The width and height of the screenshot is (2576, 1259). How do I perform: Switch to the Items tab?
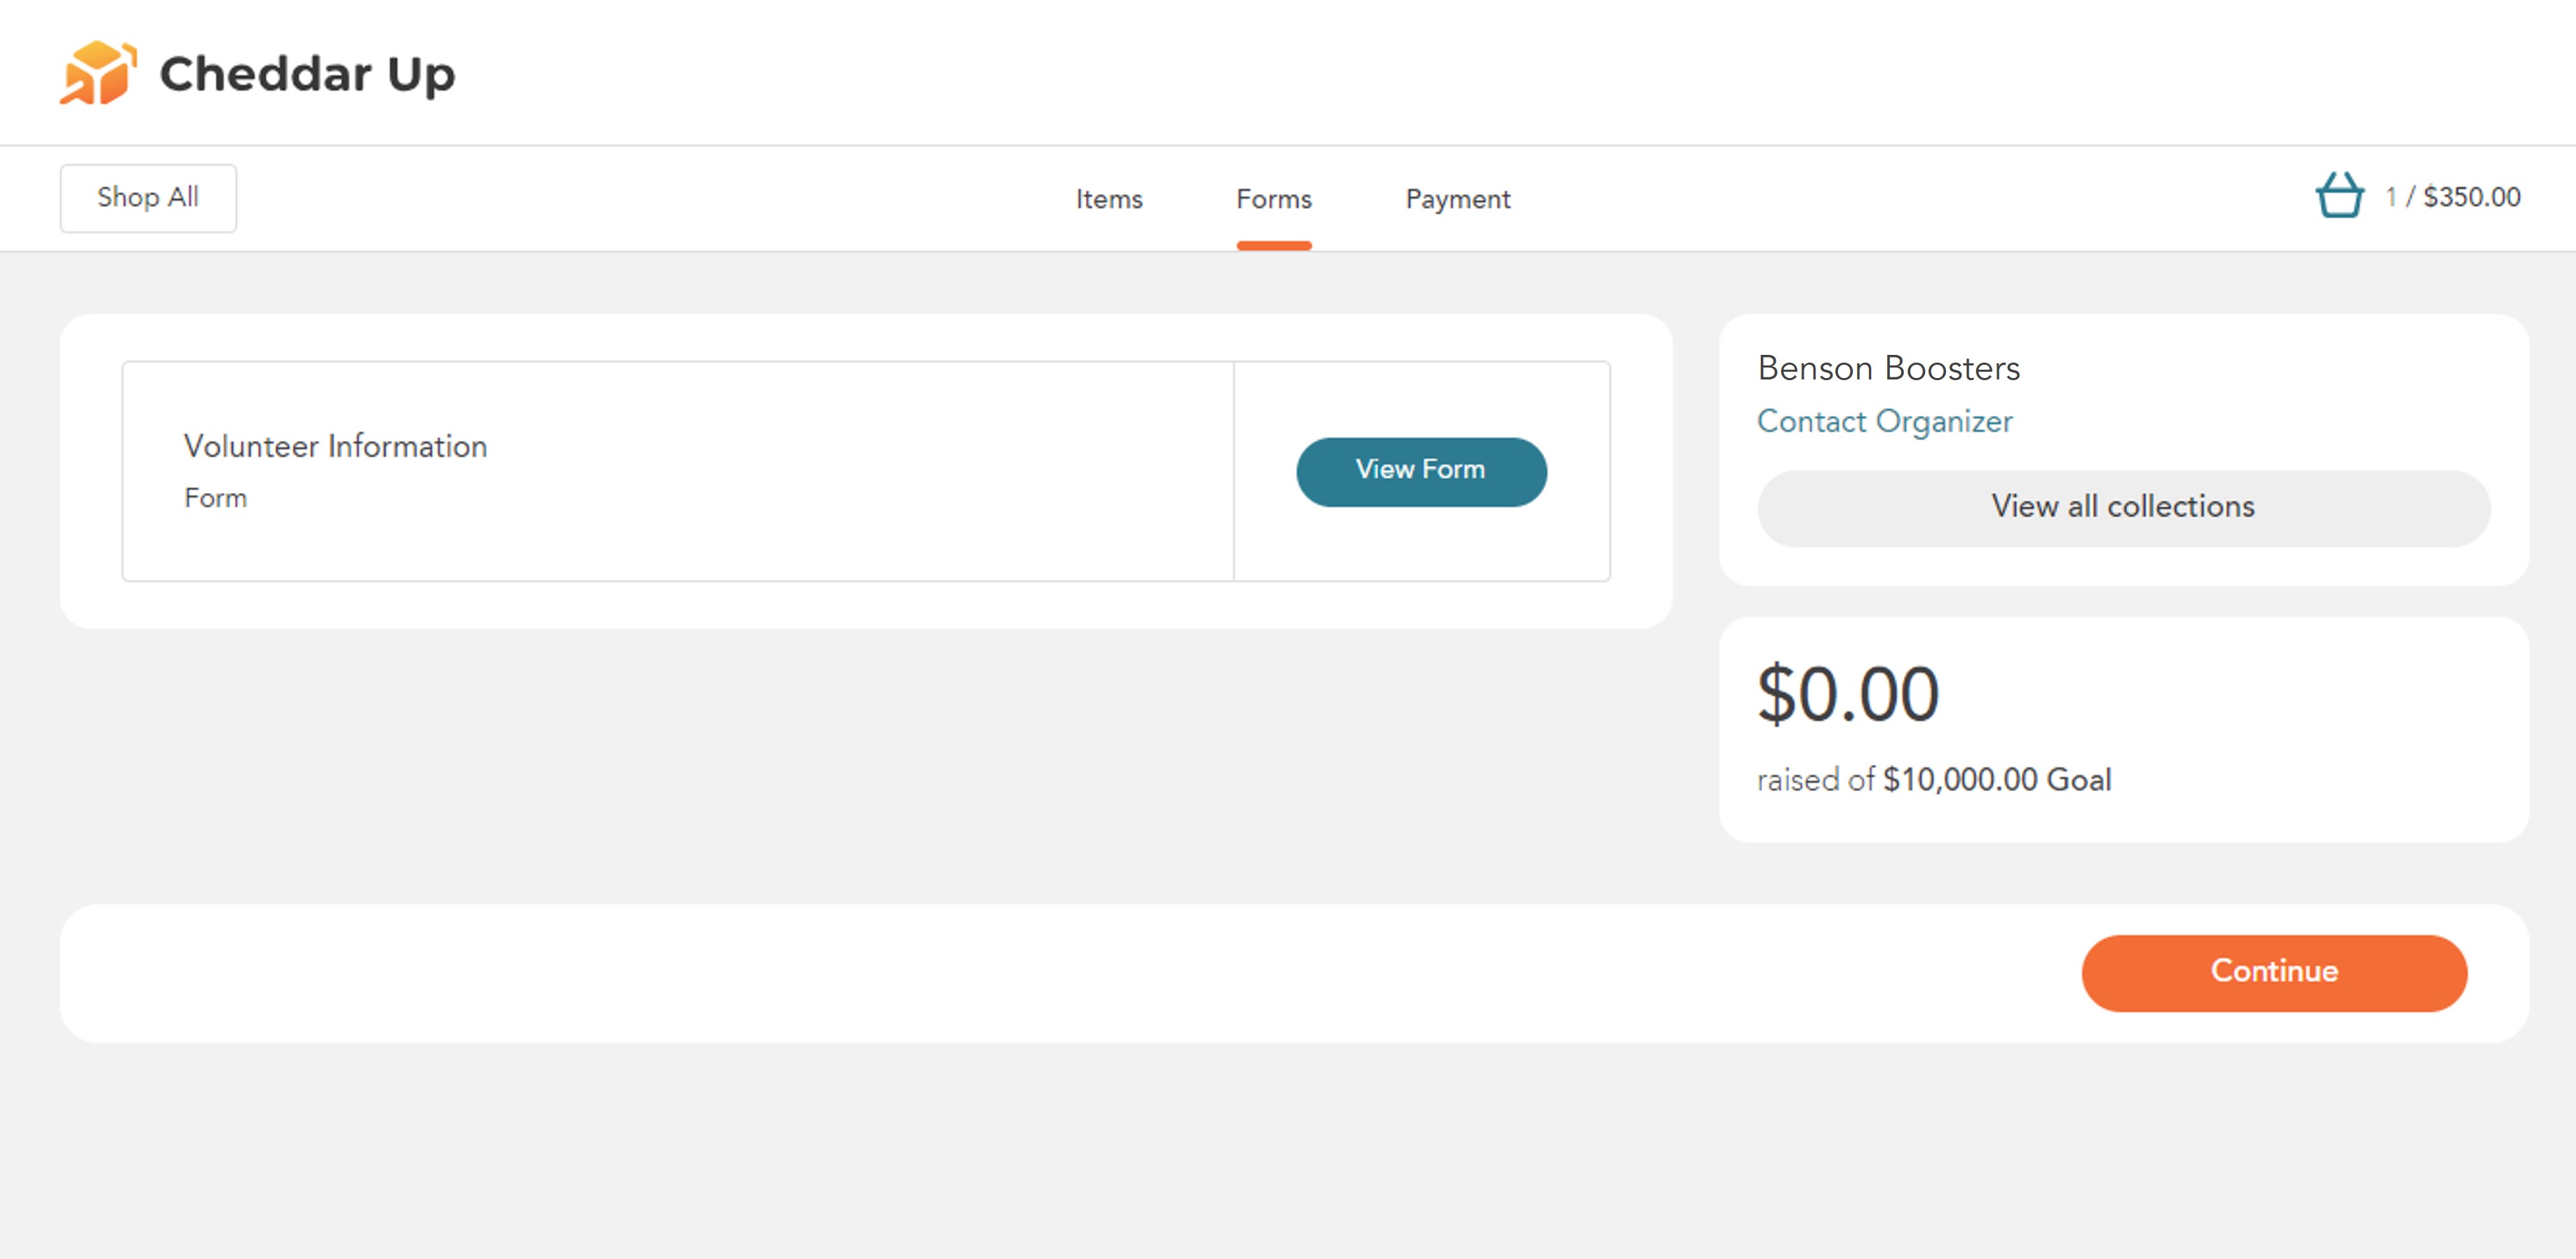pos(1108,199)
